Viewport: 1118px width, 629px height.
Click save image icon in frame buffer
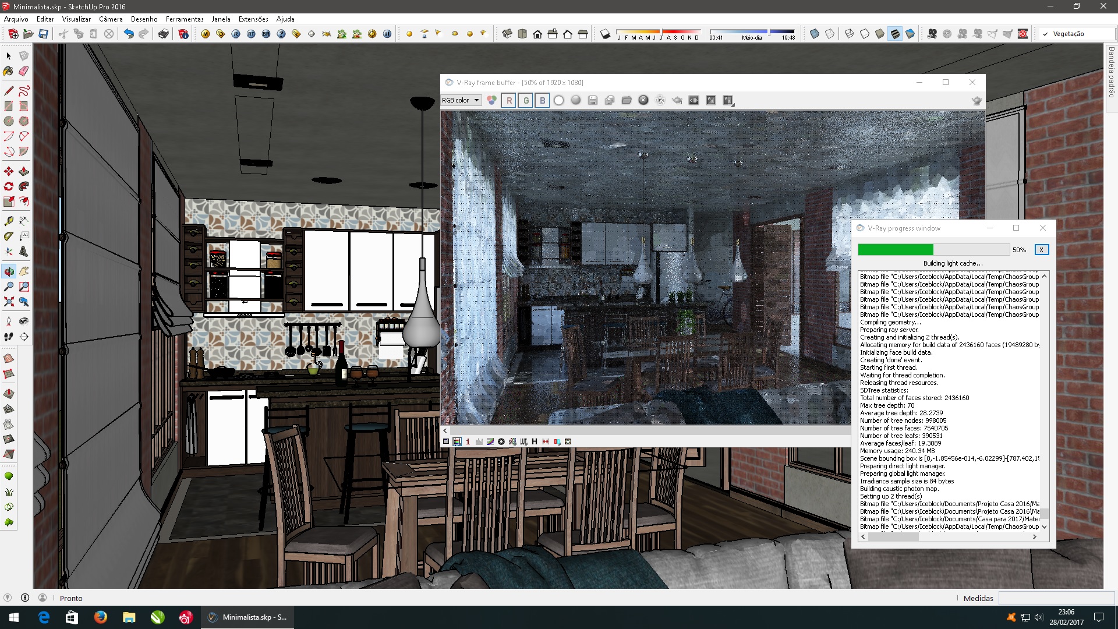pos(593,100)
